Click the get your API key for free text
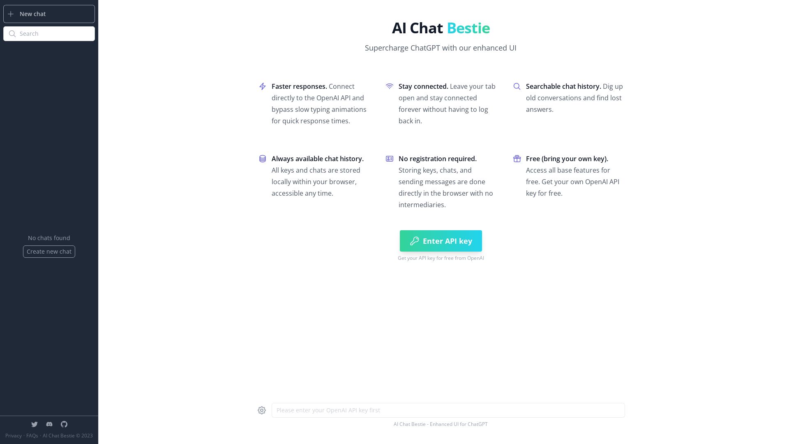The height and width of the screenshot is (444, 789). click(441, 258)
